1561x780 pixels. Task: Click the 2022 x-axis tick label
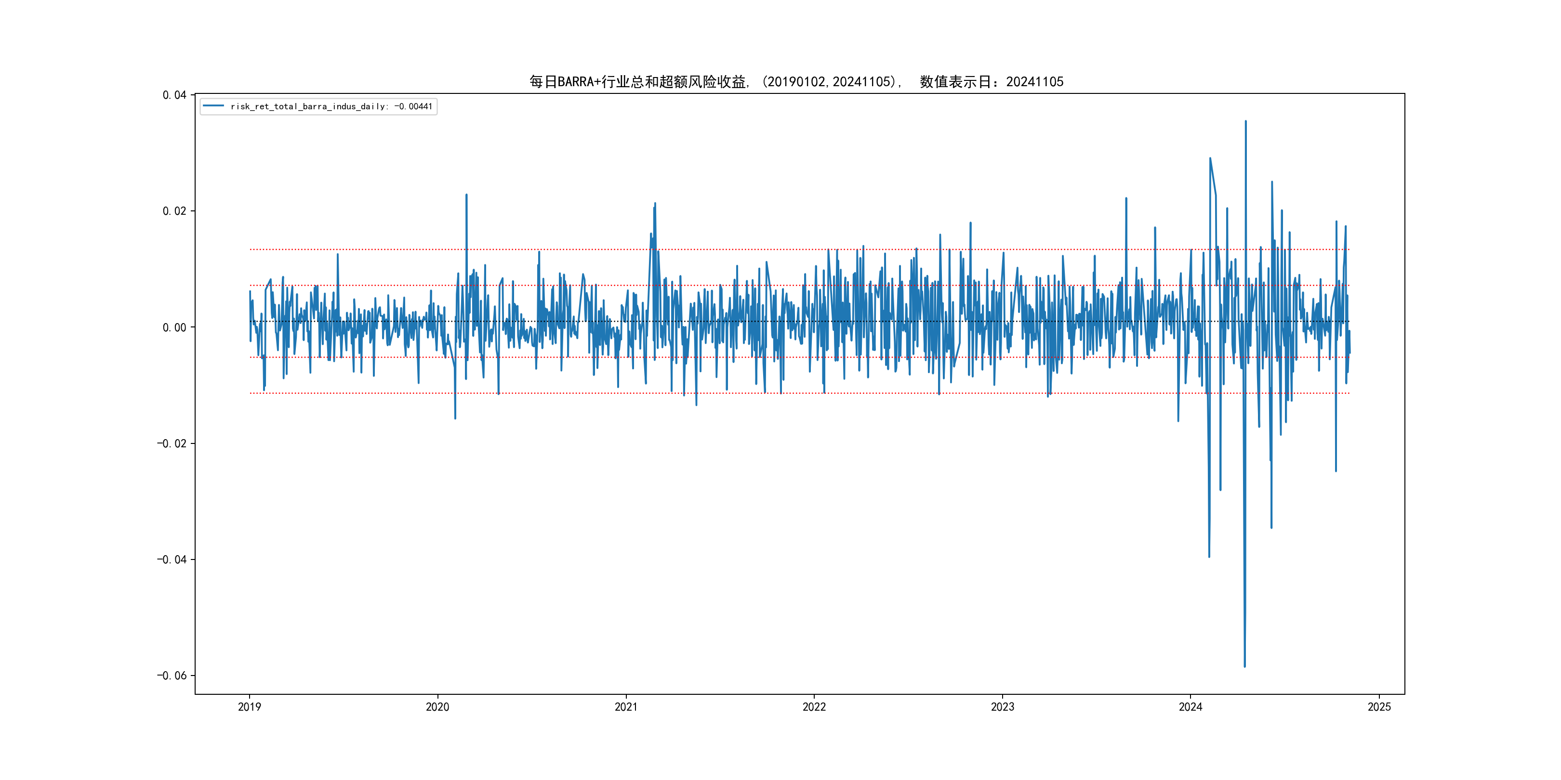click(814, 707)
